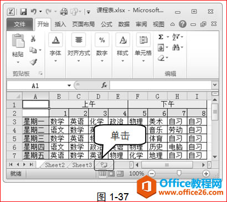The width and height of the screenshot is (227, 202).
Task: Select the 地理 cell
Action: [x=158, y=155]
